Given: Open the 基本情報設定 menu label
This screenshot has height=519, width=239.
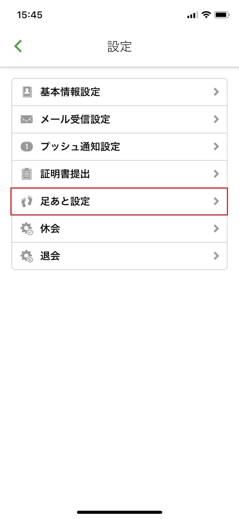Looking at the screenshot, I should [70, 92].
